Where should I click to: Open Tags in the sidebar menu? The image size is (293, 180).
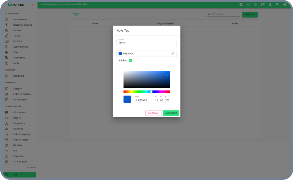[x=16, y=52]
